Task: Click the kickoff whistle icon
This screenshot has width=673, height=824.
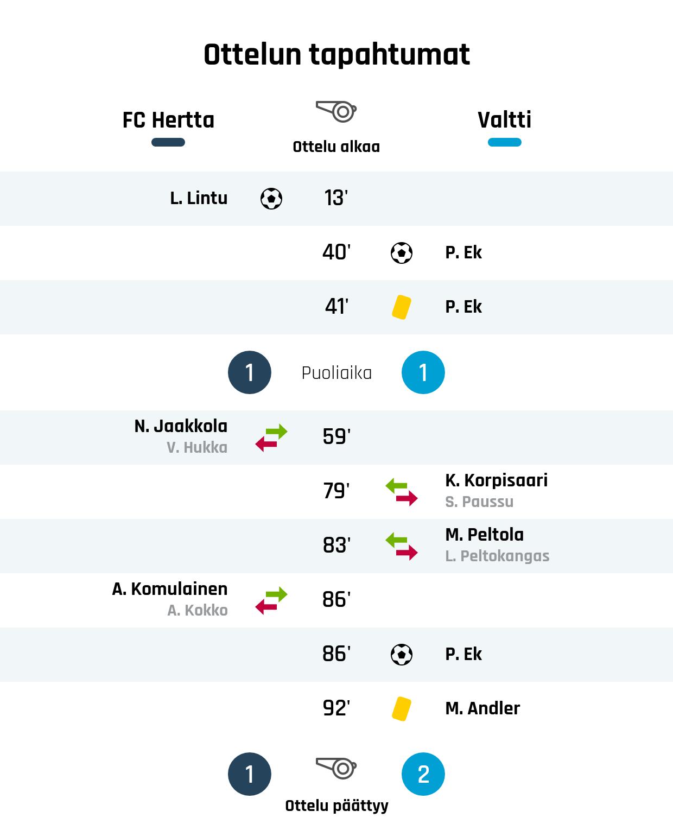Action: coord(336,111)
